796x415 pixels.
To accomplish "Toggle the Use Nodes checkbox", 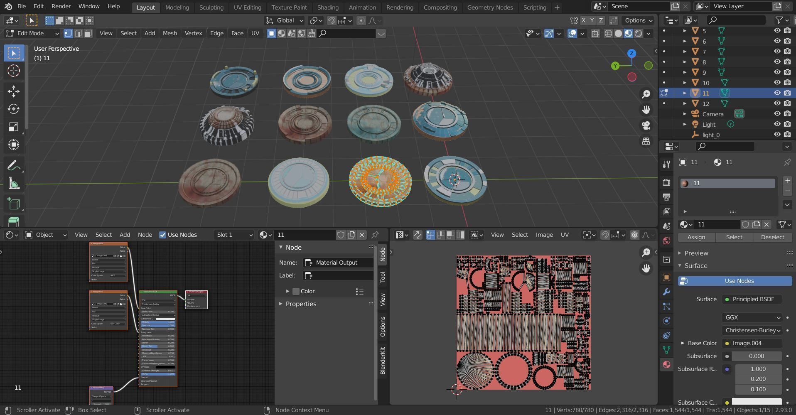I will point(163,235).
